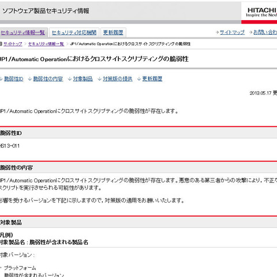This screenshot has height=277, width=277.
Task: Jump to the 対象製品 anchor link
Action: point(83,78)
